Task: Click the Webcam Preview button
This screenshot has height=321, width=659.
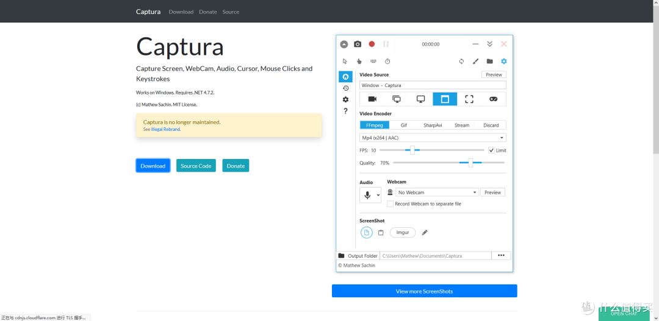Action: 492,192
